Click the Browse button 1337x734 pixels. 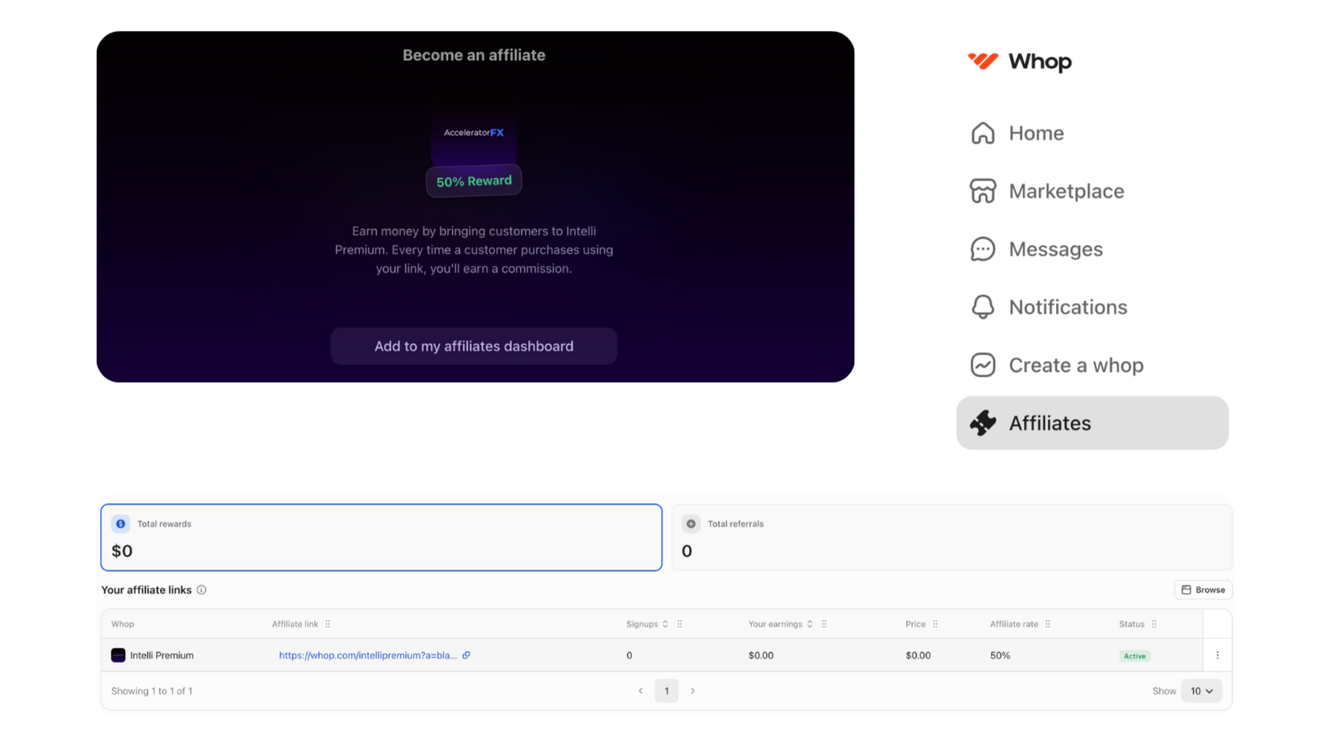coord(1202,590)
